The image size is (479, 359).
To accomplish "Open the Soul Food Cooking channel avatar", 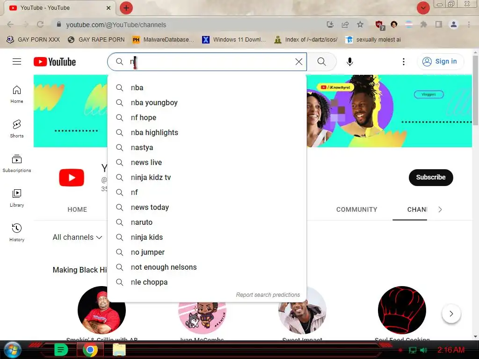I will click(x=402, y=310).
